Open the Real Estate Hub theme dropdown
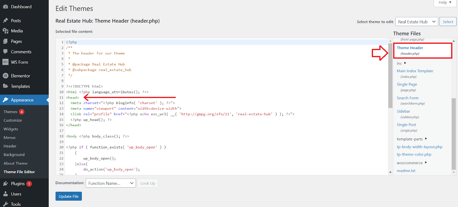Viewport: 458px width, 207px height. [x=417, y=22]
